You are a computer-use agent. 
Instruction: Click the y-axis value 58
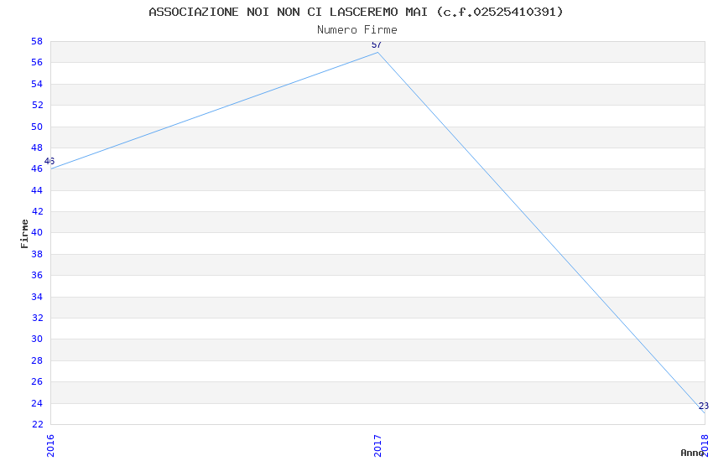coord(37,41)
